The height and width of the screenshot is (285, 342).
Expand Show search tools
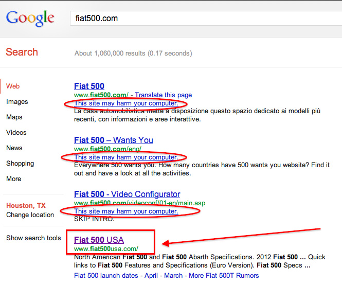tap(33, 238)
